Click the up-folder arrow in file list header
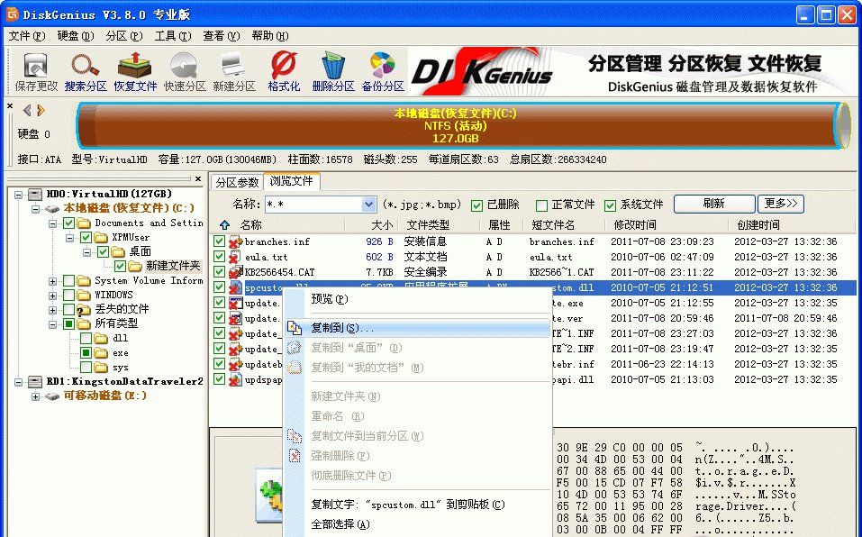Image resolution: width=862 pixels, height=537 pixels. click(x=224, y=225)
